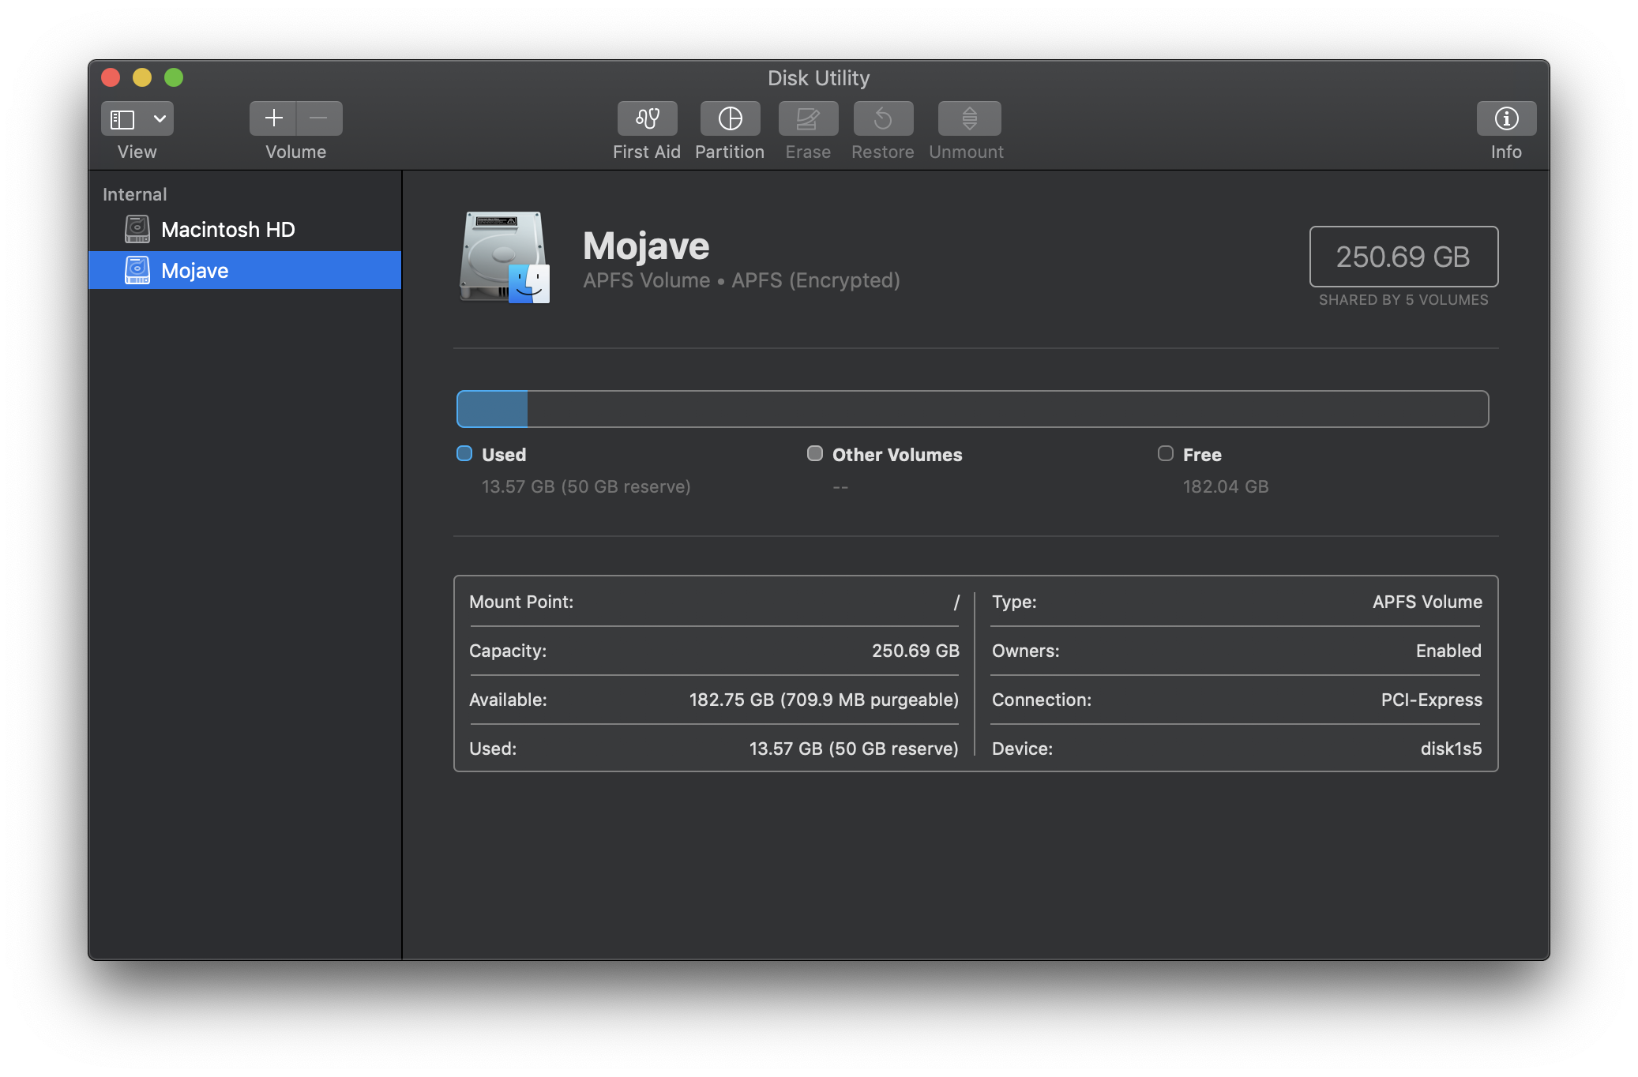The width and height of the screenshot is (1638, 1077).
Task: Click the View label text
Action: click(137, 152)
